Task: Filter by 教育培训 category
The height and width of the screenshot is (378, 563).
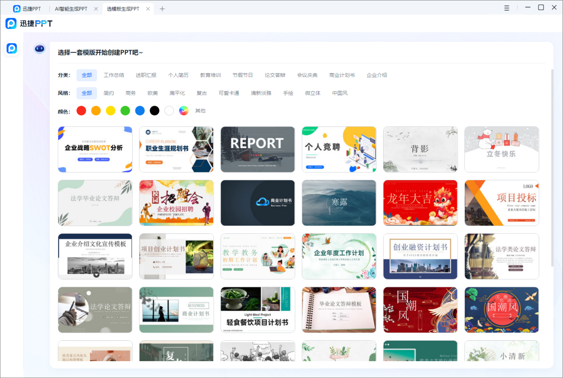Action: pyautogui.click(x=210, y=75)
